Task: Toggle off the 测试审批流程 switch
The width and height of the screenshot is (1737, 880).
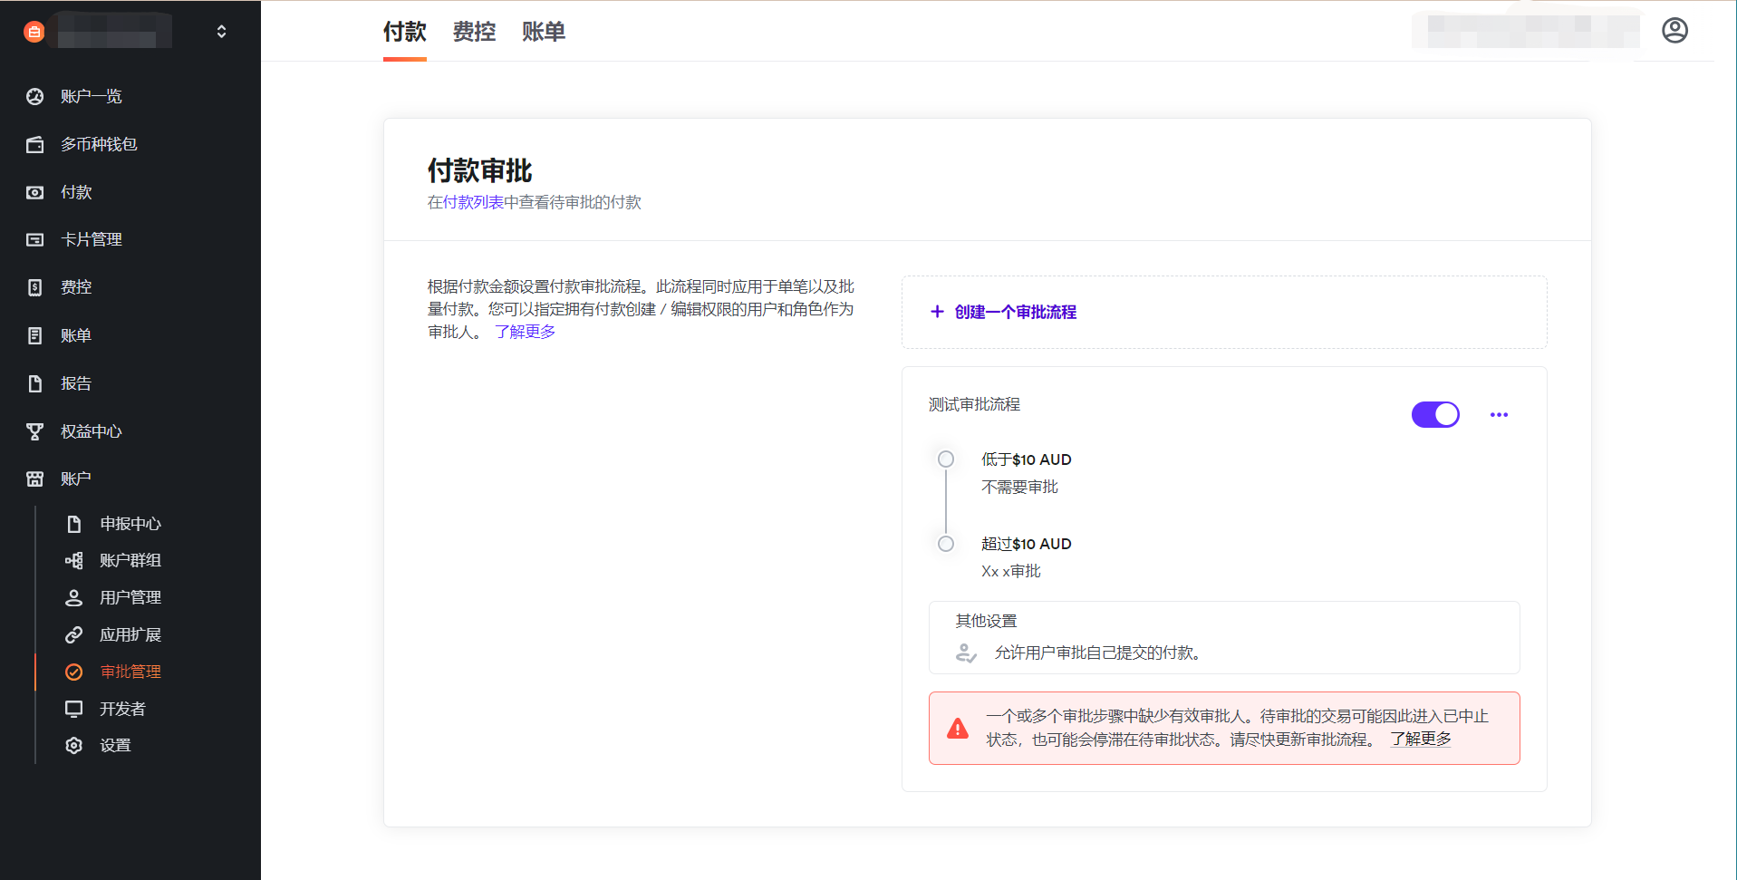Action: 1435,414
